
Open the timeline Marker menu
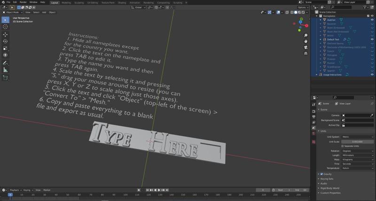click(47, 190)
